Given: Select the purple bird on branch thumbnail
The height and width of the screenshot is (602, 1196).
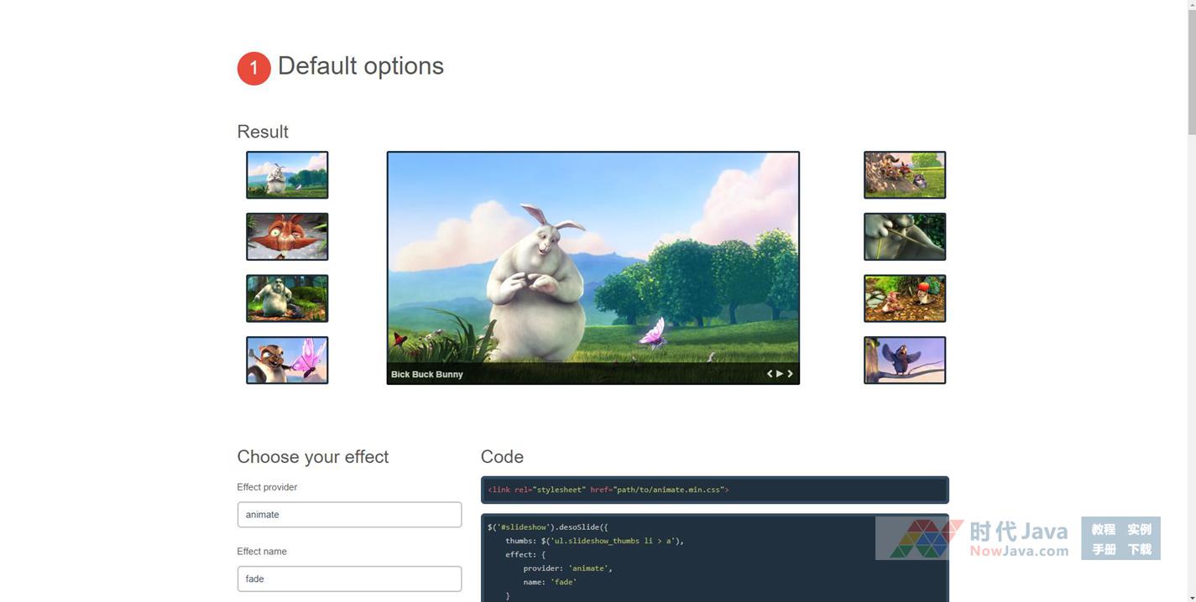Looking at the screenshot, I should pyautogui.click(x=905, y=361).
